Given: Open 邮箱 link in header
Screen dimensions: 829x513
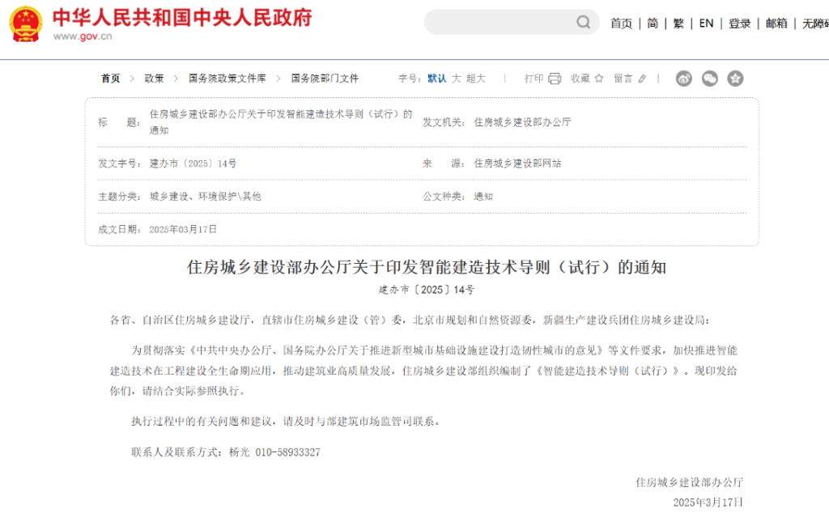Looking at the screenshot, I should 776,23.
